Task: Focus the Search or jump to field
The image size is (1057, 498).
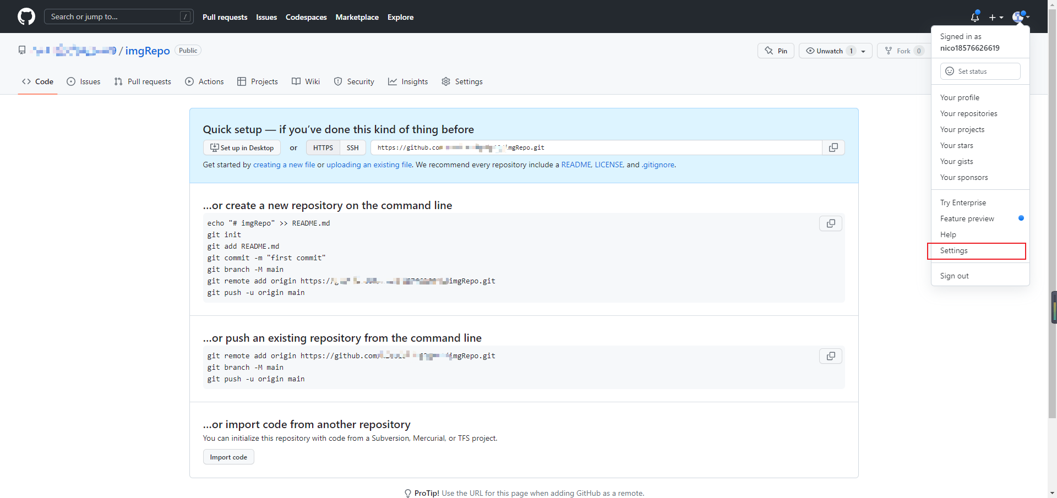Action: (x=118, y=17)
